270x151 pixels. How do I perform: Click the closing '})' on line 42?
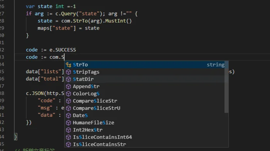coord(29,122)
